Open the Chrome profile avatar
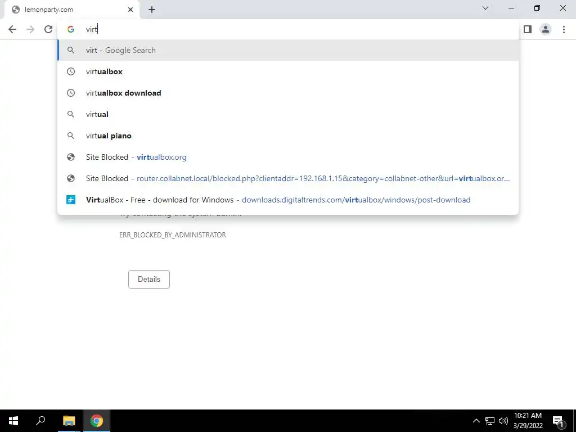The width and height of the screenshot is (576, 432). click(546, 29)
